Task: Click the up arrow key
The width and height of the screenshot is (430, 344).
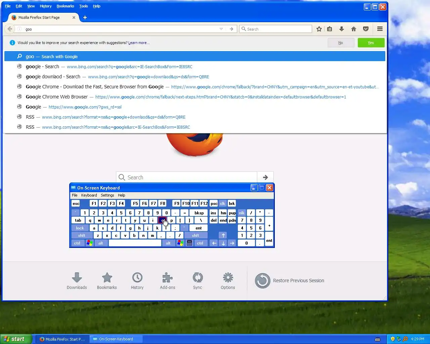Action: click(223, 235)
